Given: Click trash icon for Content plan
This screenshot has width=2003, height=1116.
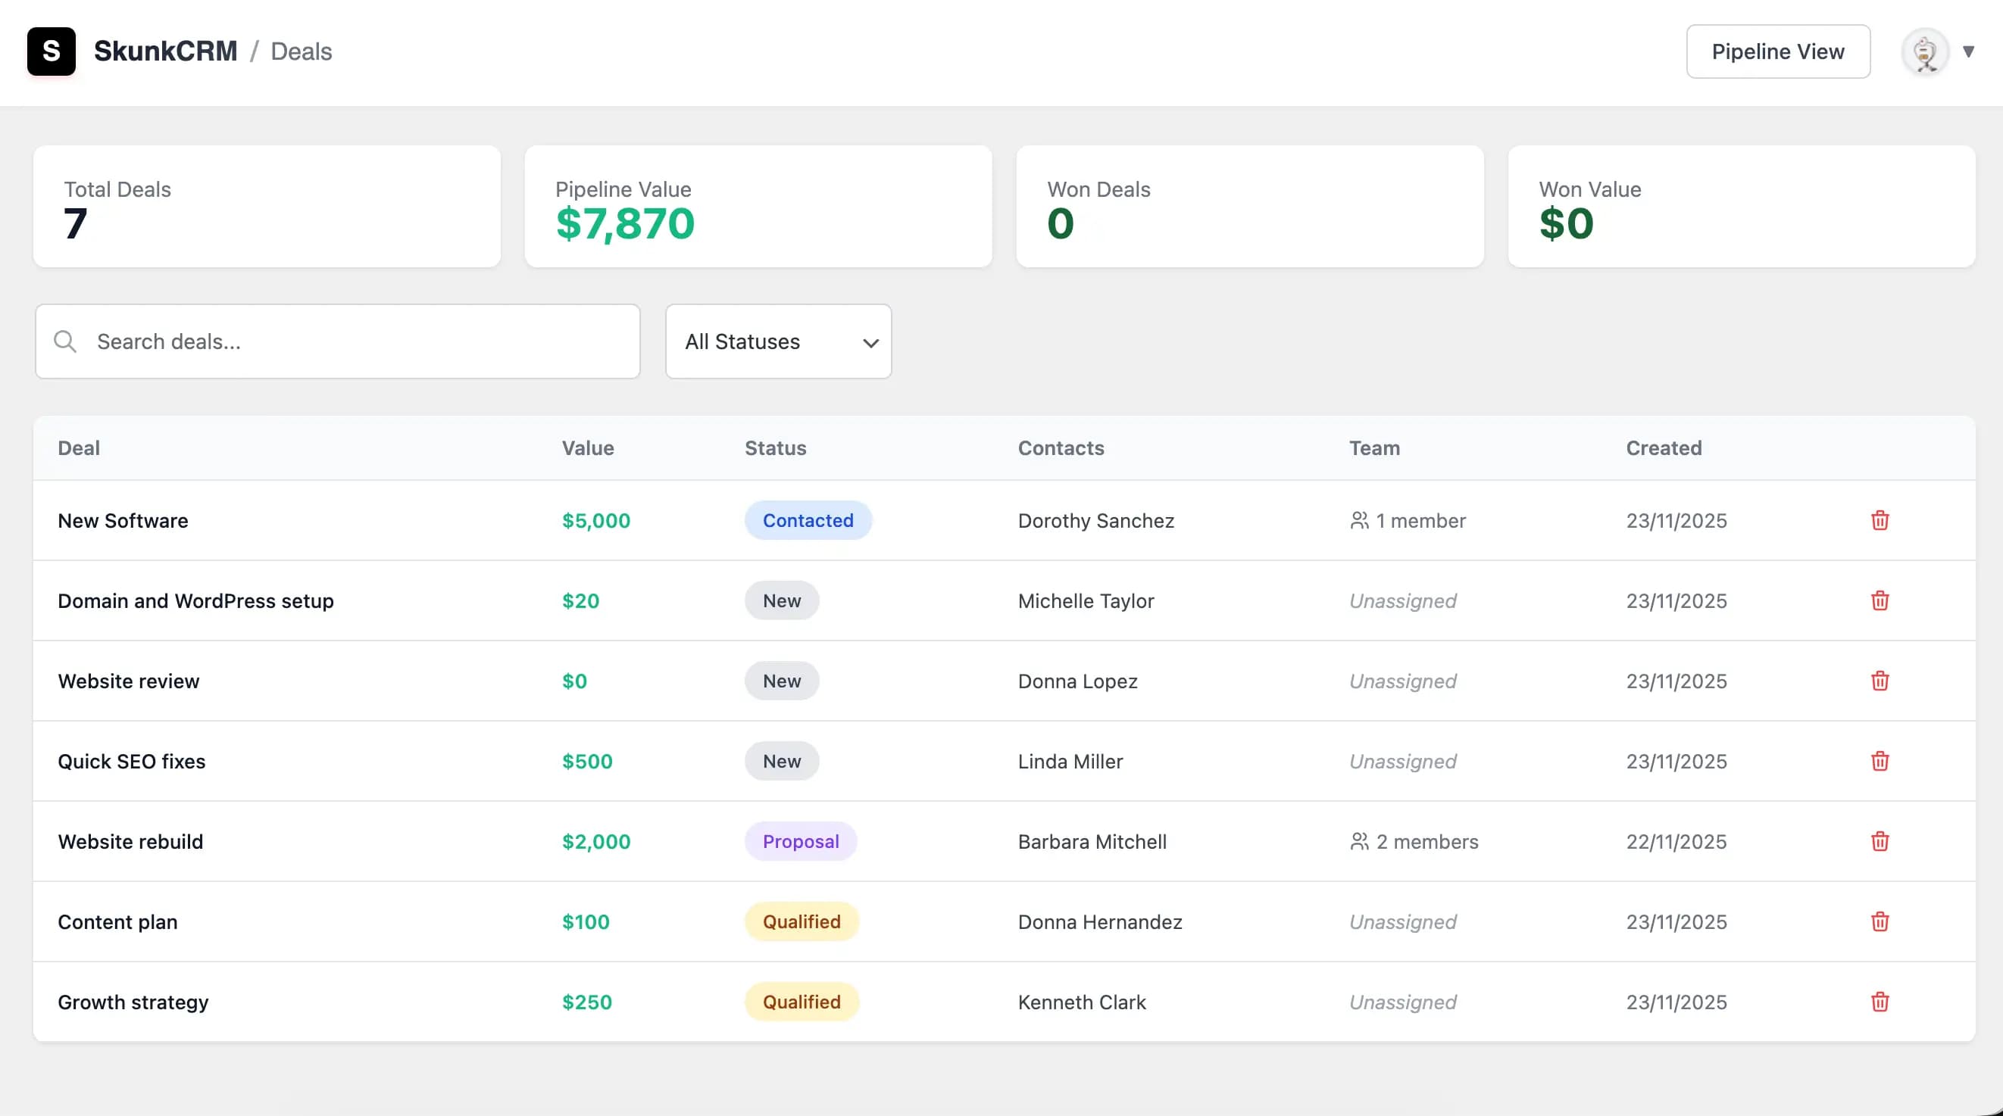Looking at the screenshot, I should 1880,921.
